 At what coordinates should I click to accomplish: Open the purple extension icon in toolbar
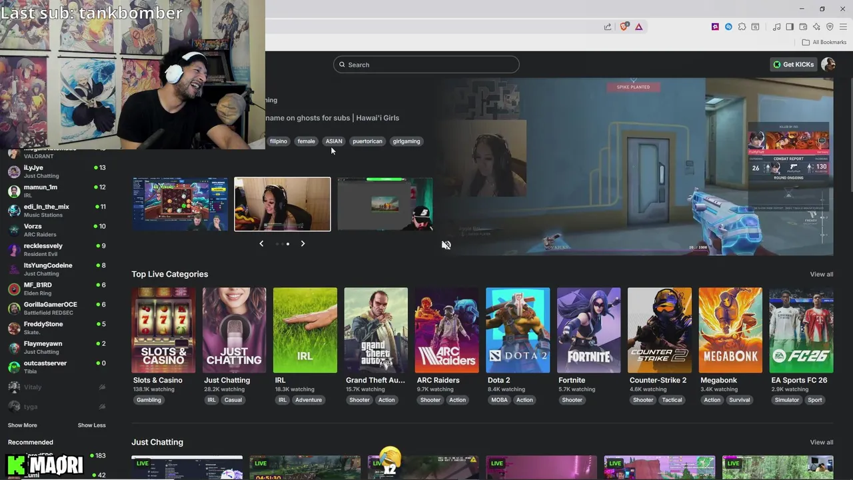[x=715, y=27]
